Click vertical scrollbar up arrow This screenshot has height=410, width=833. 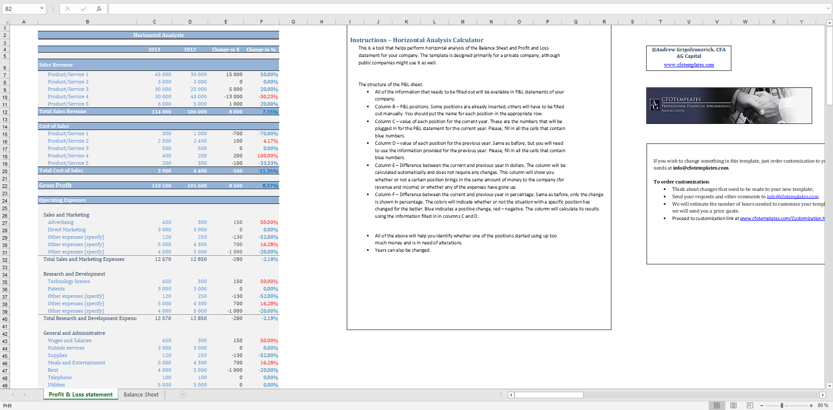(x=830, y=22)
